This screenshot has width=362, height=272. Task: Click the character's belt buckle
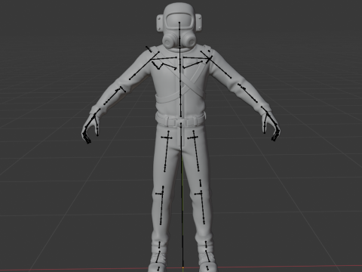pyautogui.click(x=180, y=122)
